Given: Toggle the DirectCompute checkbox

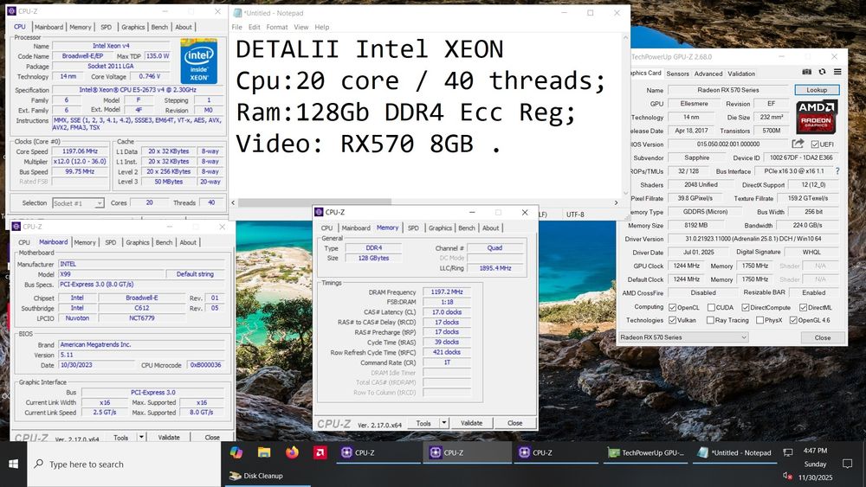Looking at the screenshot, I should [x=745, y=307].
